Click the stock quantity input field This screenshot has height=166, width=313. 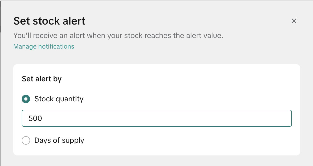[156, 118]
